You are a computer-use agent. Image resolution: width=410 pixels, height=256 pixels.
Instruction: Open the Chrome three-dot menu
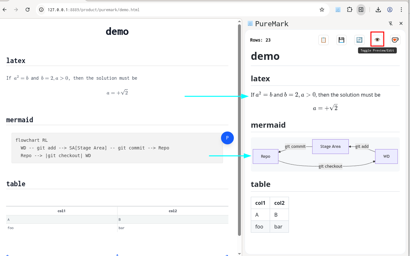pos(401,10)
